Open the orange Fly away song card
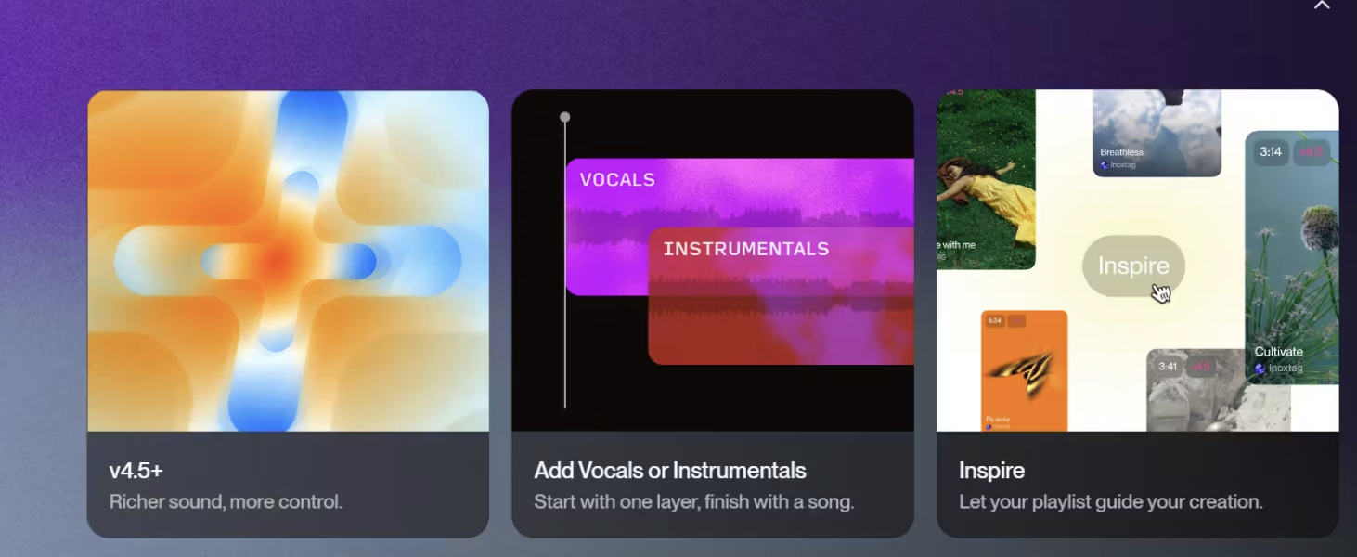Screen dimensions: 1357x557 coord(1024,370)
